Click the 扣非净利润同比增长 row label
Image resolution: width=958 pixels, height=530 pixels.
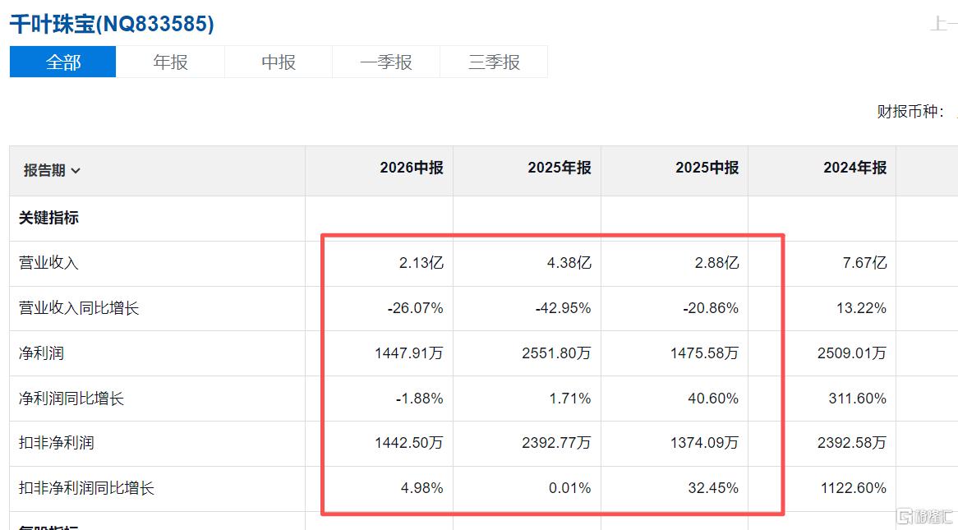tap(87, 488)
